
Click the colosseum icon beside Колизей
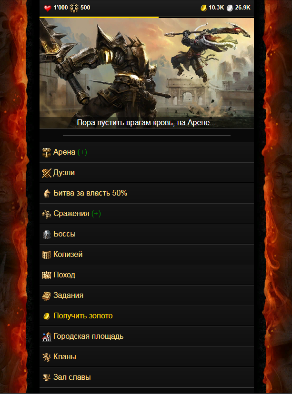[47, 255]
